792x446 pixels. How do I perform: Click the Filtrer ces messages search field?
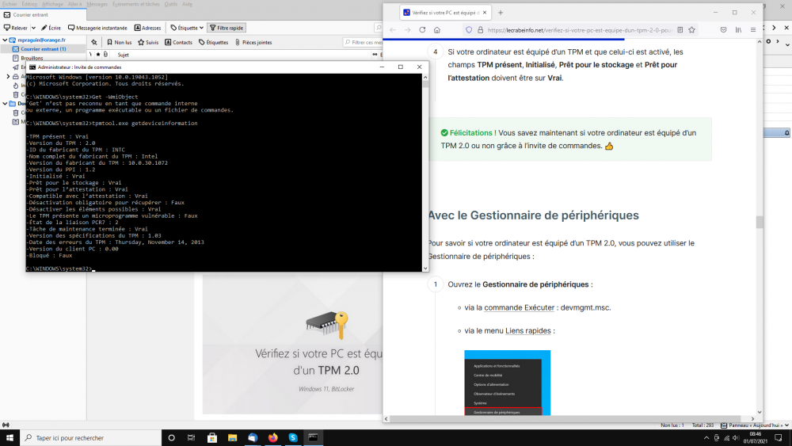tap(364, 43)
